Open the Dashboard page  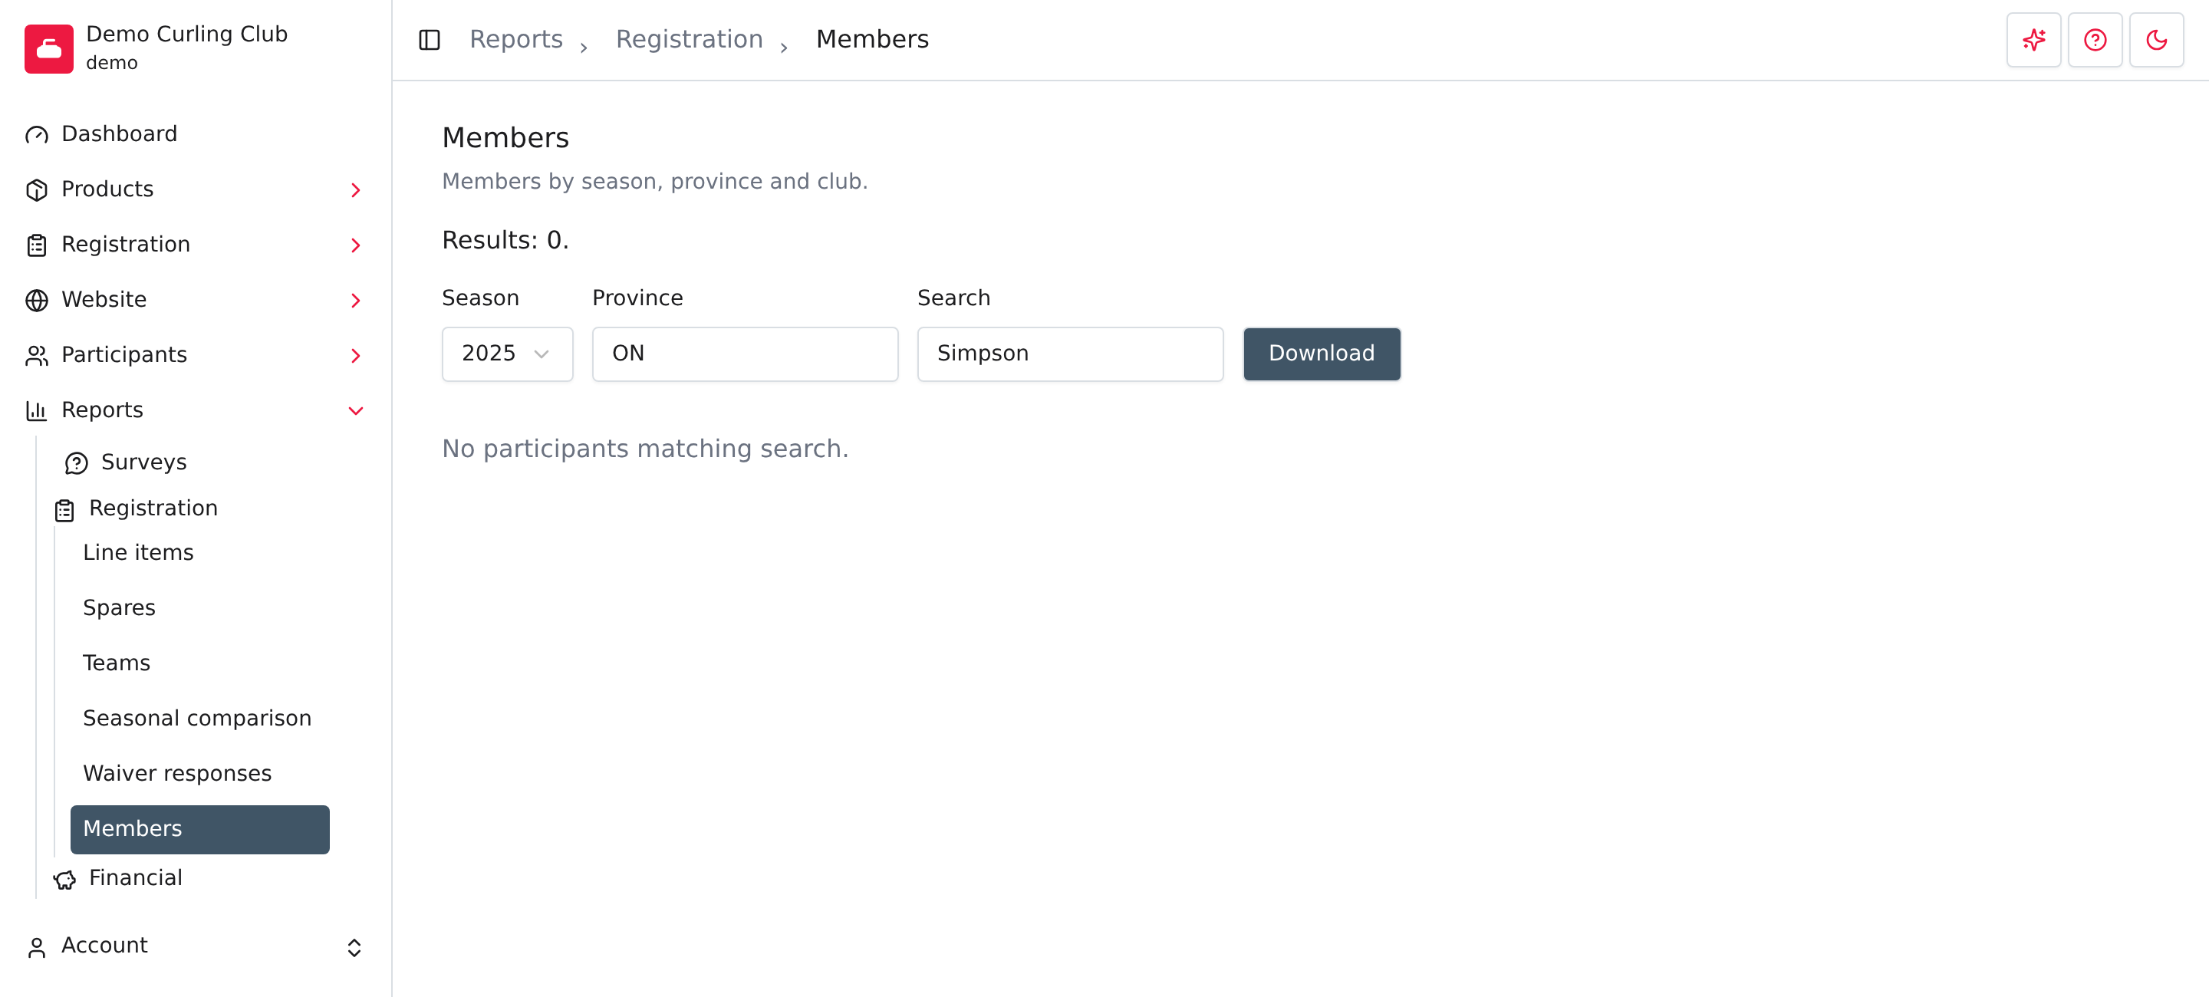pyautogui.click(x=119, y=134)
